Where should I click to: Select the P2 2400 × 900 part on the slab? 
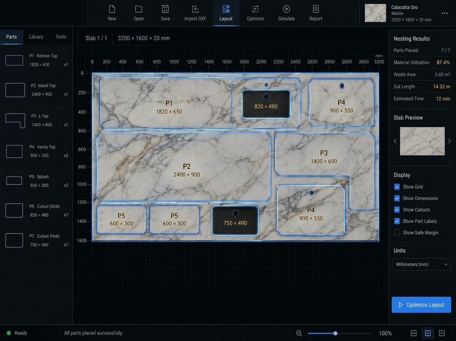[184, 167]
